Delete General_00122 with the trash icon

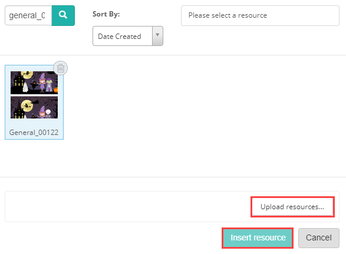[61, 68]
